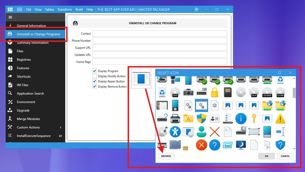The height and width of the screenshot is (172, 305).
Task: Select the DVD disc icon
Action: (x=175, y=92)
